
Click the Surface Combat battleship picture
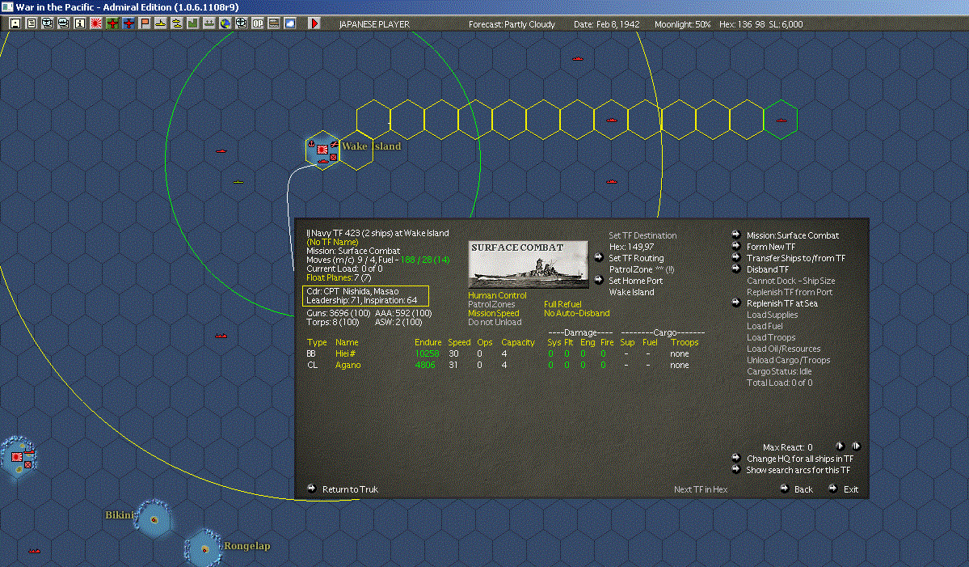coord(529,264)
